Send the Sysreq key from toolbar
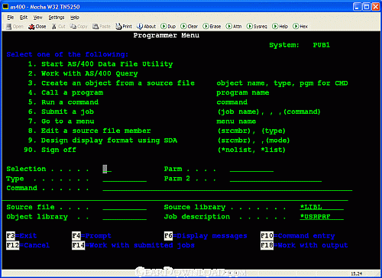The image size is (382, 278). pos(257,26)
